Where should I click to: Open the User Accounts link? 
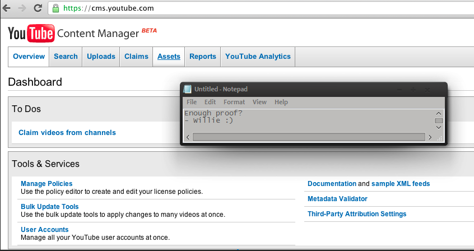point(45,230)
